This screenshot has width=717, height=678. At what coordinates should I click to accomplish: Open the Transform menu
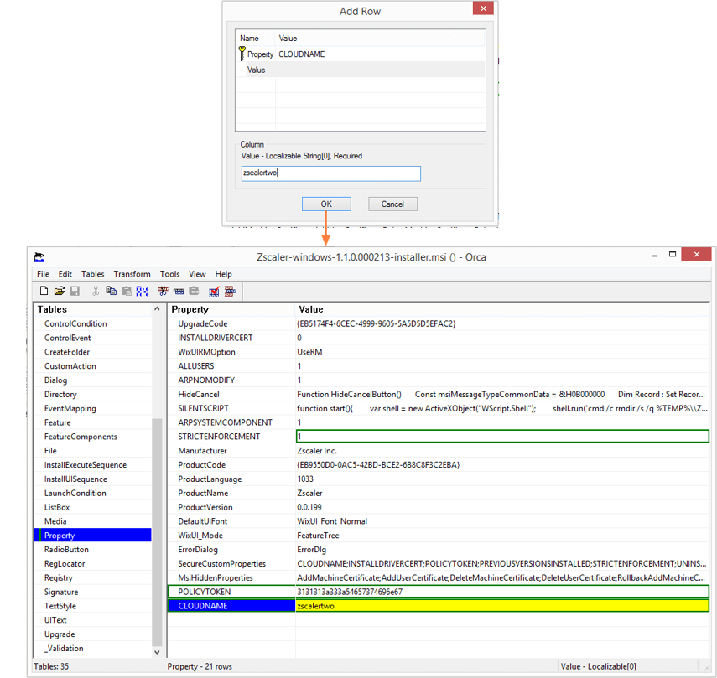tap(132, 274)
